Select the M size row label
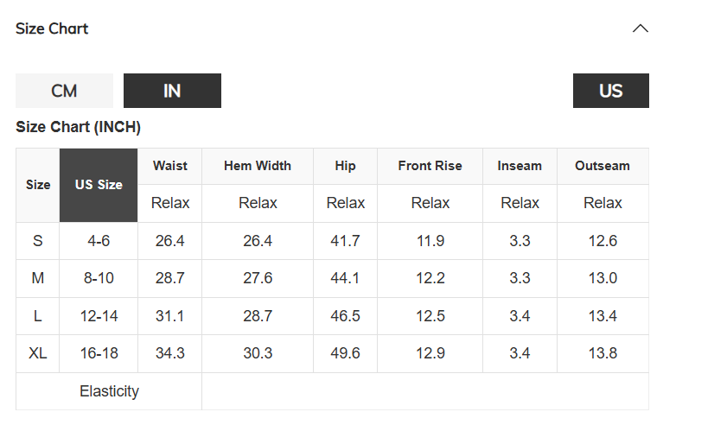727x431 pixels. click(37, 278)
